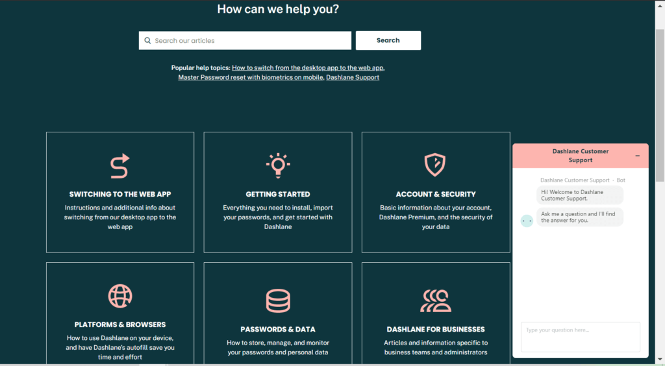Focus the Search our articles field
This screenshot has height=366, width=665.
coord(245,41)
